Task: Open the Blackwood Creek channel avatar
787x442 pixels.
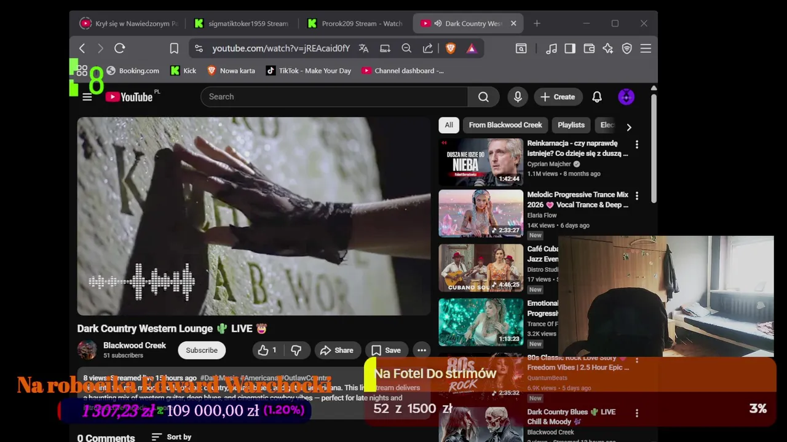Action: [87, 350]
